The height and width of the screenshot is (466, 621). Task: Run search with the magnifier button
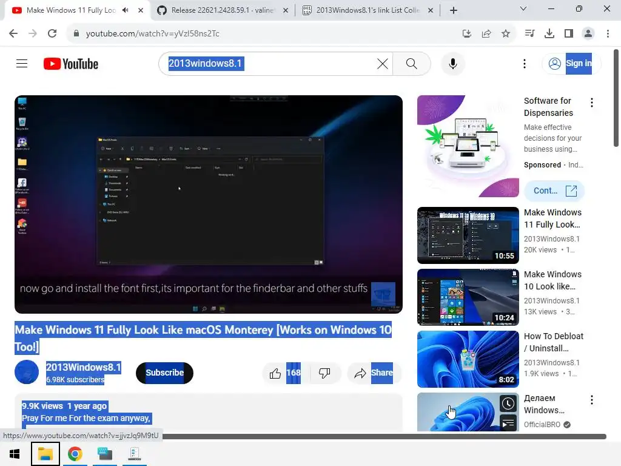(412, 63)
